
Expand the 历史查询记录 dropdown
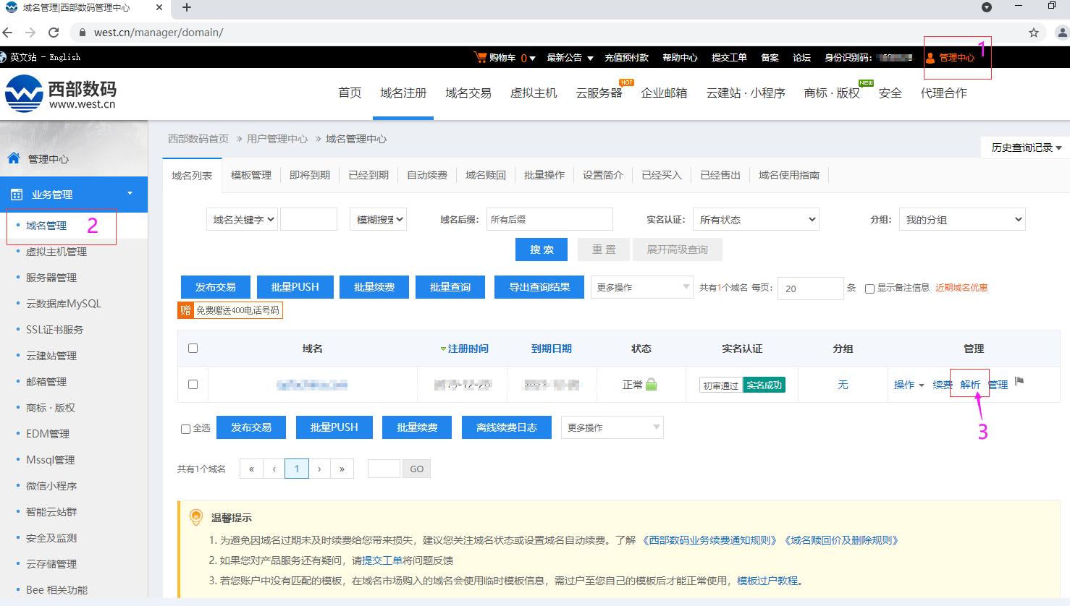(1026, 148)
